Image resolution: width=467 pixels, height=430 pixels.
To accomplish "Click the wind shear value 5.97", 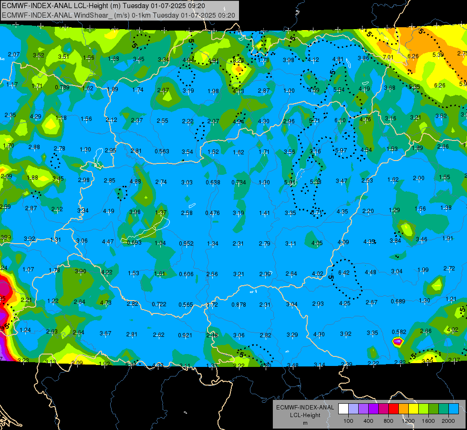I will click(x=341, y=150).
